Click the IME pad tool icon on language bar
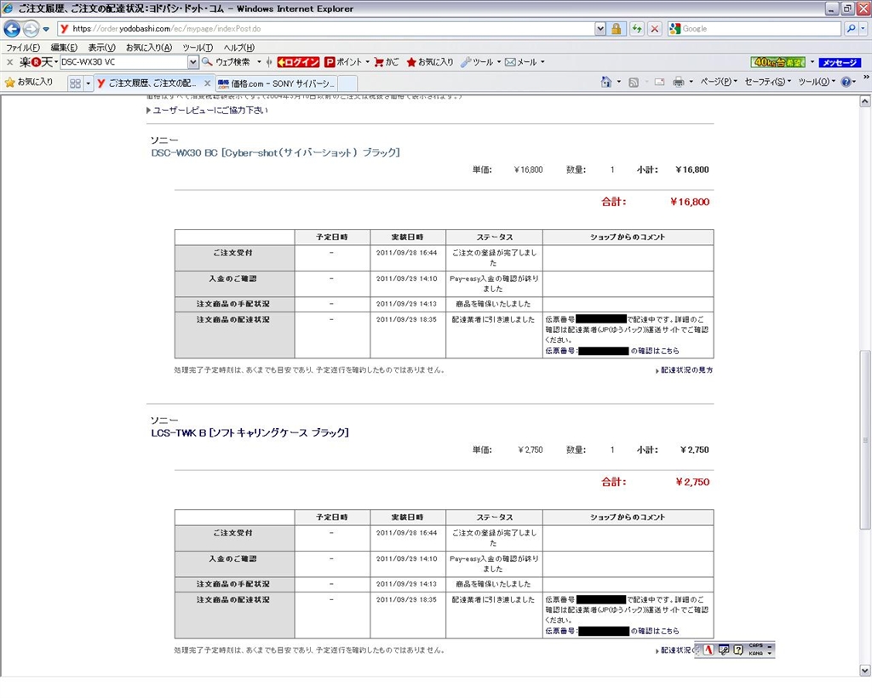This screenshot has height=698, width=872. click(x=724, y=649)
